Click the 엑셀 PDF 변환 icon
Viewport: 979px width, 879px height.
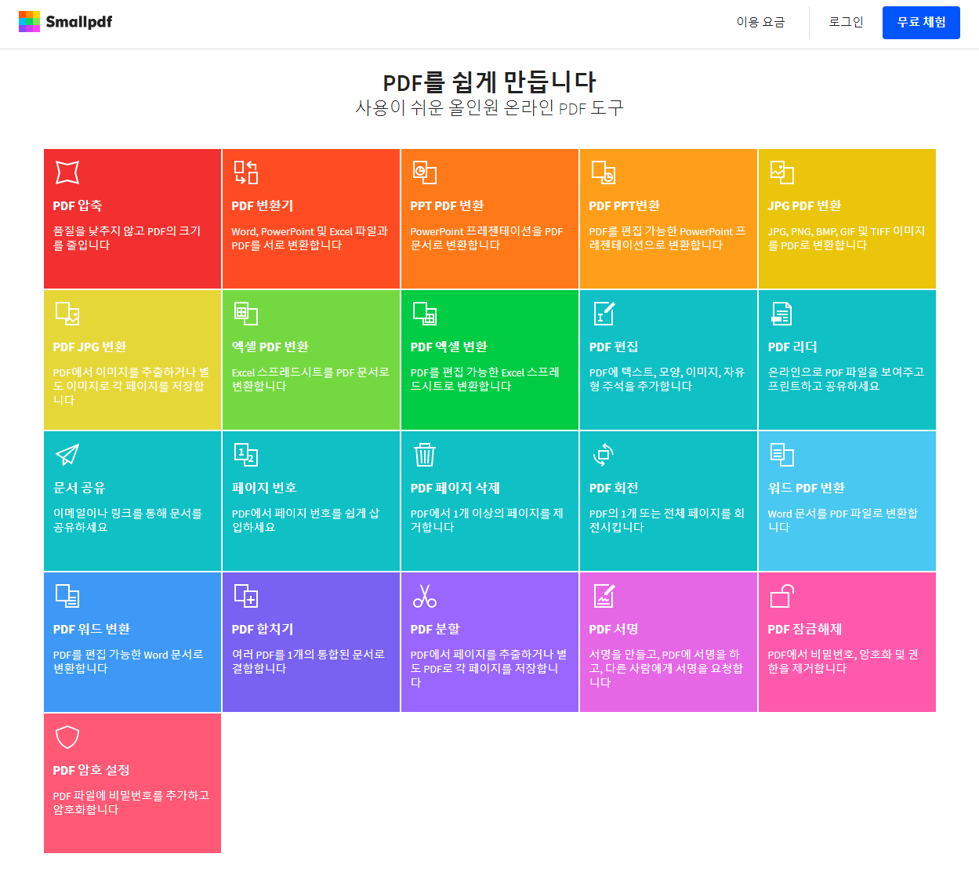coord(246,314)
